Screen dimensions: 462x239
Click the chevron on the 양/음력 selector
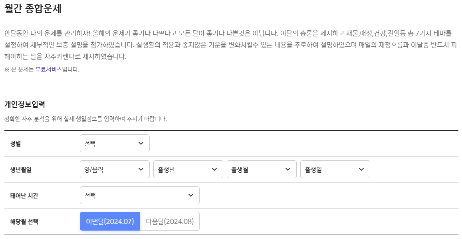coord(141,169)
